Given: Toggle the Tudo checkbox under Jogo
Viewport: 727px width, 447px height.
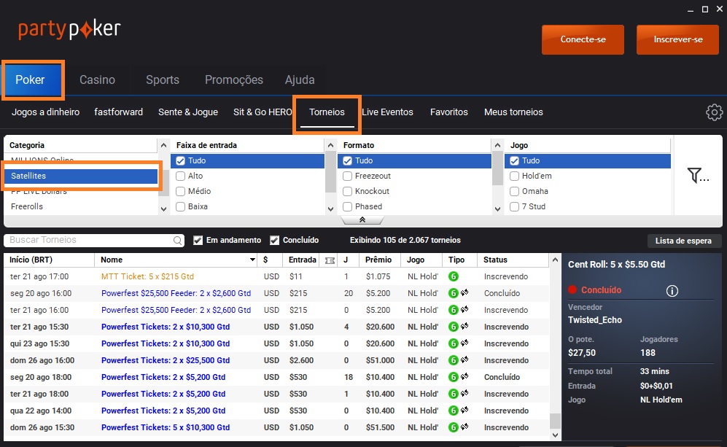Looking at the screenshot, I should (x=514, y=161).
